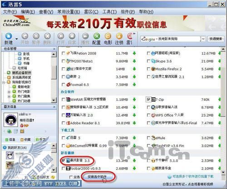Click the software list scroll down arrow
The image size is (227, 189).
coord(223,172)
